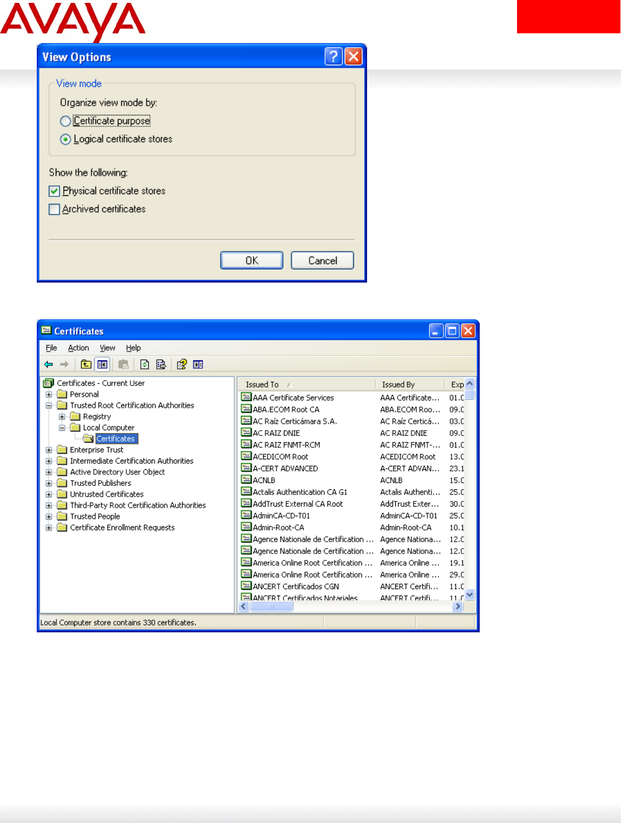Screen dimensions: 621x823
Task: Open the View menu
Action: [107, 348]
